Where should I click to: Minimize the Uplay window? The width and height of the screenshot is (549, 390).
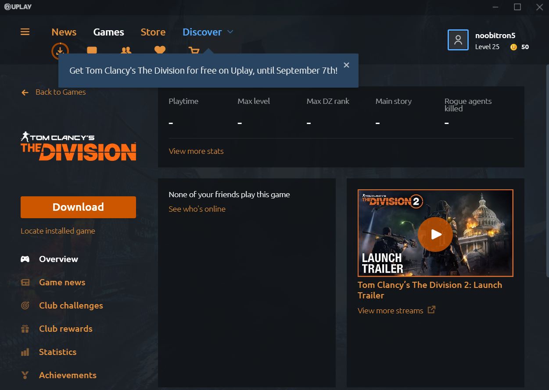[496, 7]
